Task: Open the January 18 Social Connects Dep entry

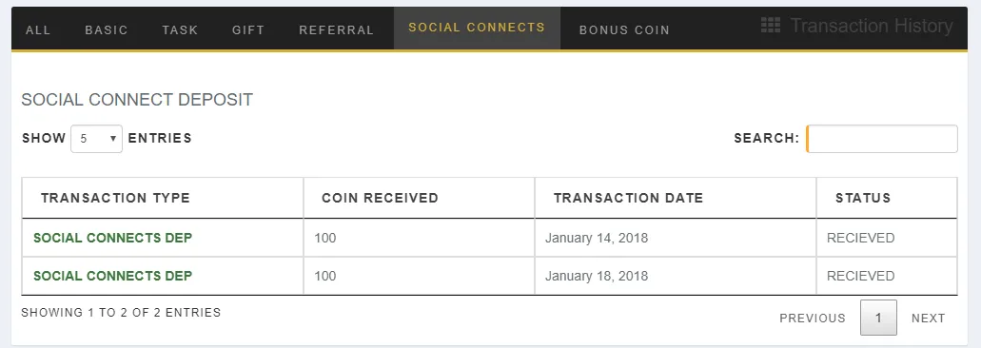Action: pyautogui.click(x=112, y=276)
